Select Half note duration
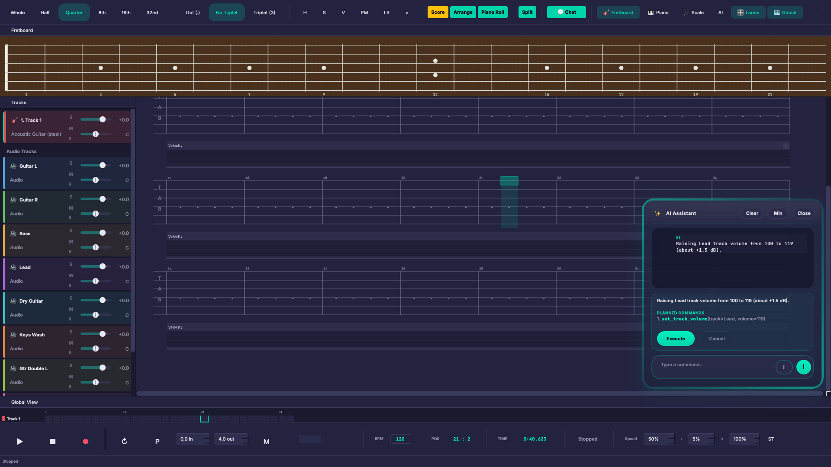Image resolution: width=831 pixels, height=467 pixels. click(45, 13)
